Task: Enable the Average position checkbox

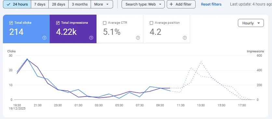Action: pos(151,23)
